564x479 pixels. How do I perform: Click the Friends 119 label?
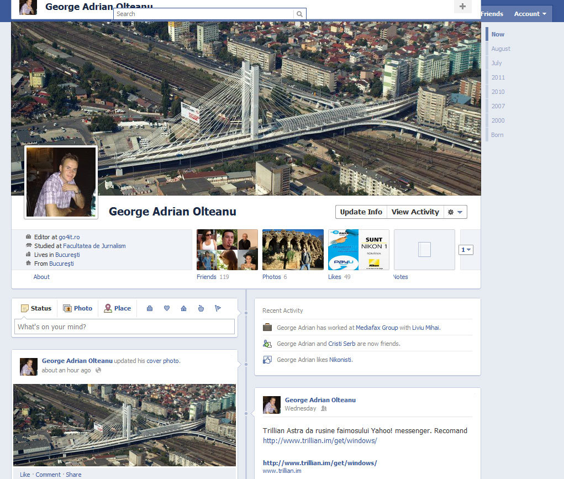213,277
